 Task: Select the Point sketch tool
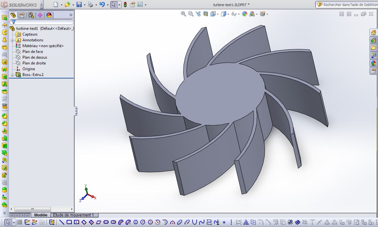224,223
